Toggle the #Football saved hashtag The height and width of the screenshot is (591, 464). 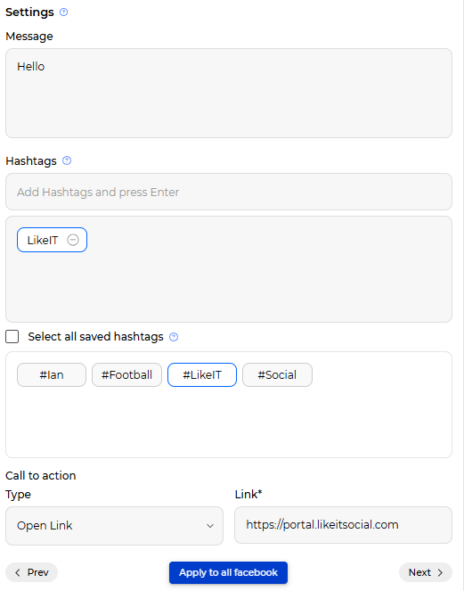point(127,374)
